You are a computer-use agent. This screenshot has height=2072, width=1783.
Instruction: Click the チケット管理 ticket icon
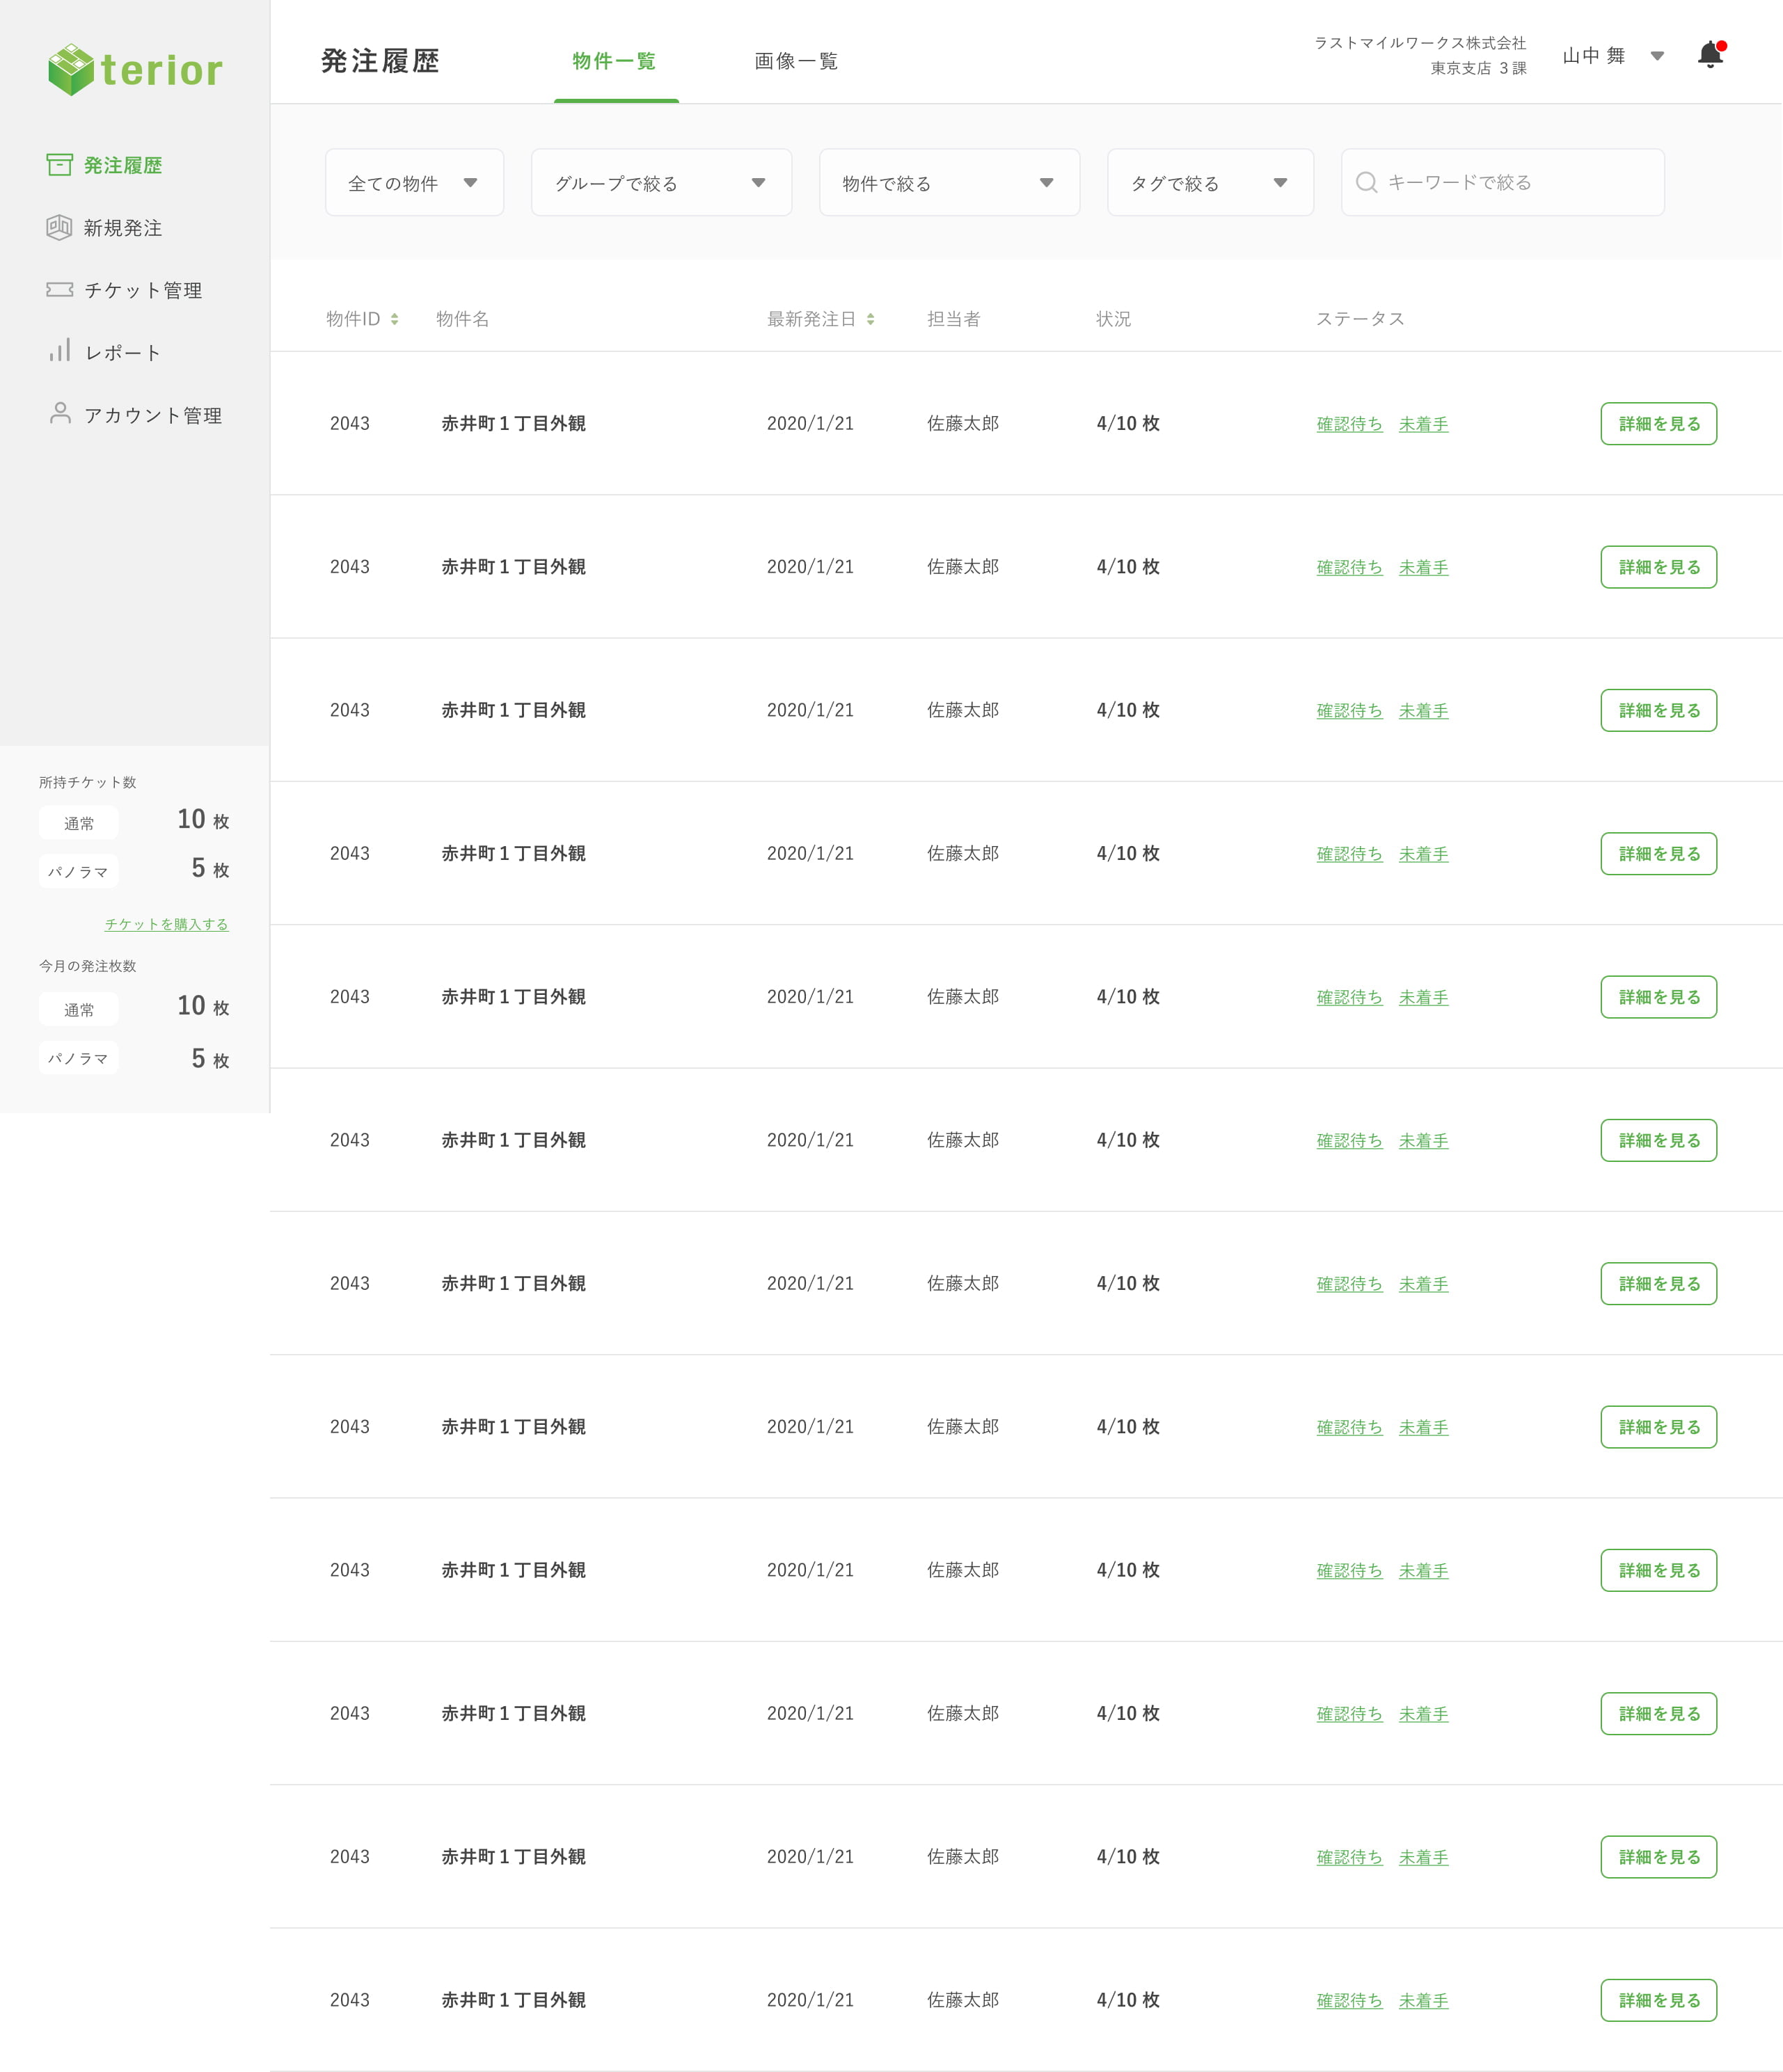pyautogui.click(x=59, y=289)
